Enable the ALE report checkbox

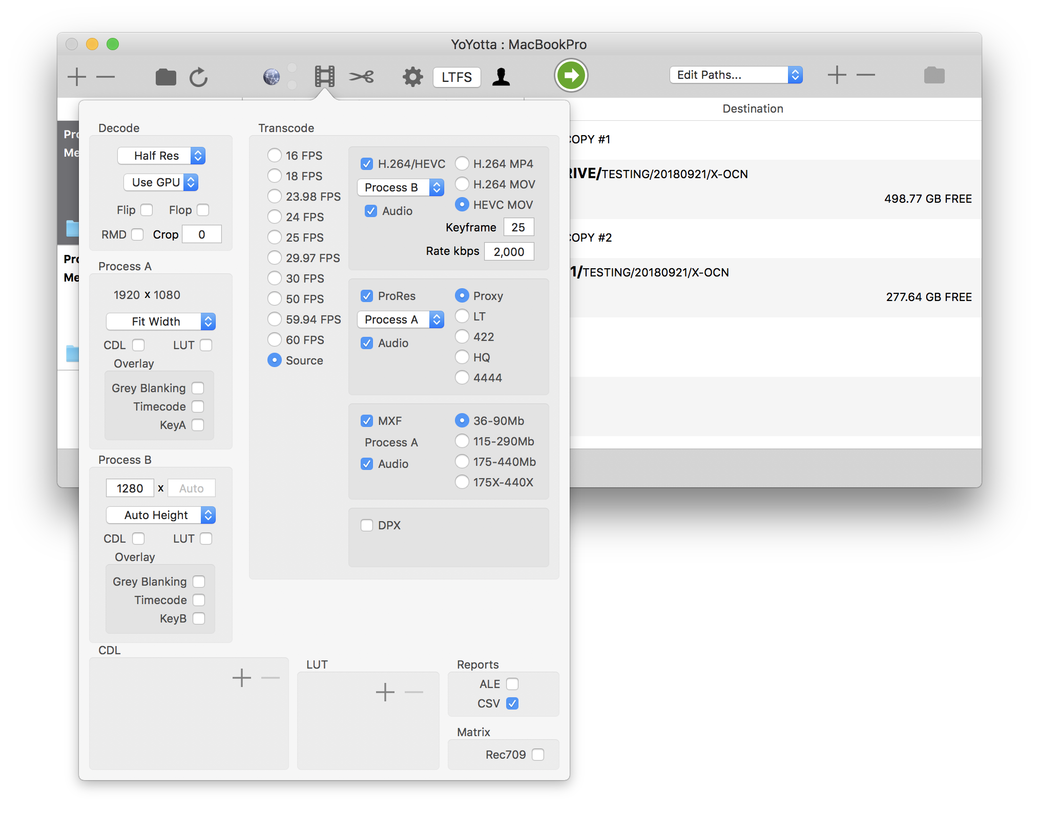coord(512,684)
